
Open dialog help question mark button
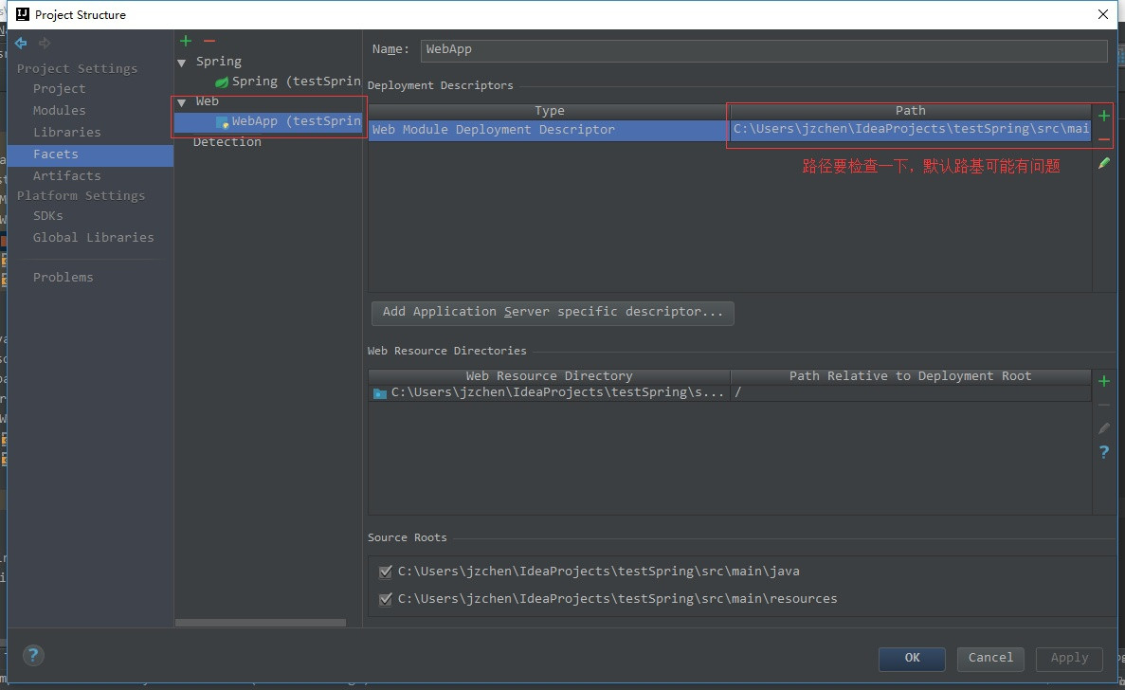tap(33, 655)
